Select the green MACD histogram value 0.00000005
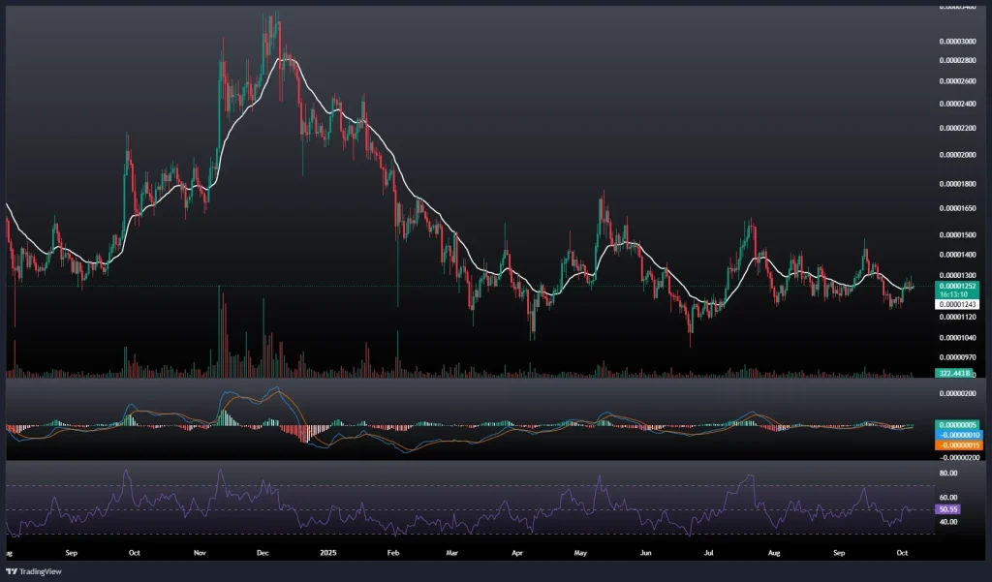 coord(956,424)
